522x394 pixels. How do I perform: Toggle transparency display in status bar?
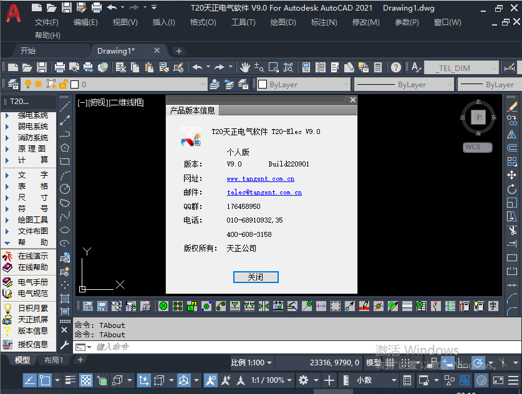pos(86,380)
